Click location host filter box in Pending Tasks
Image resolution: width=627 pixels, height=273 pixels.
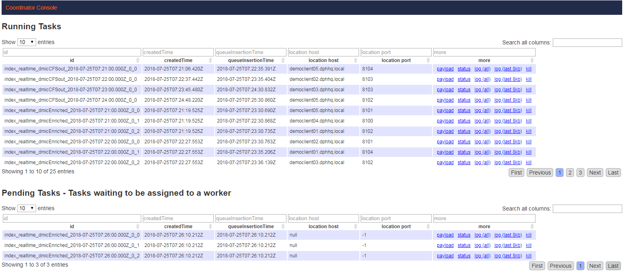323,218
